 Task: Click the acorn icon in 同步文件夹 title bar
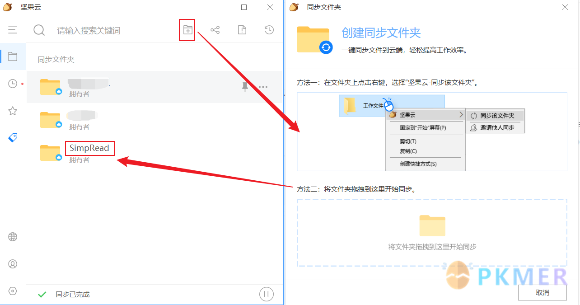[x=295, y=7]
